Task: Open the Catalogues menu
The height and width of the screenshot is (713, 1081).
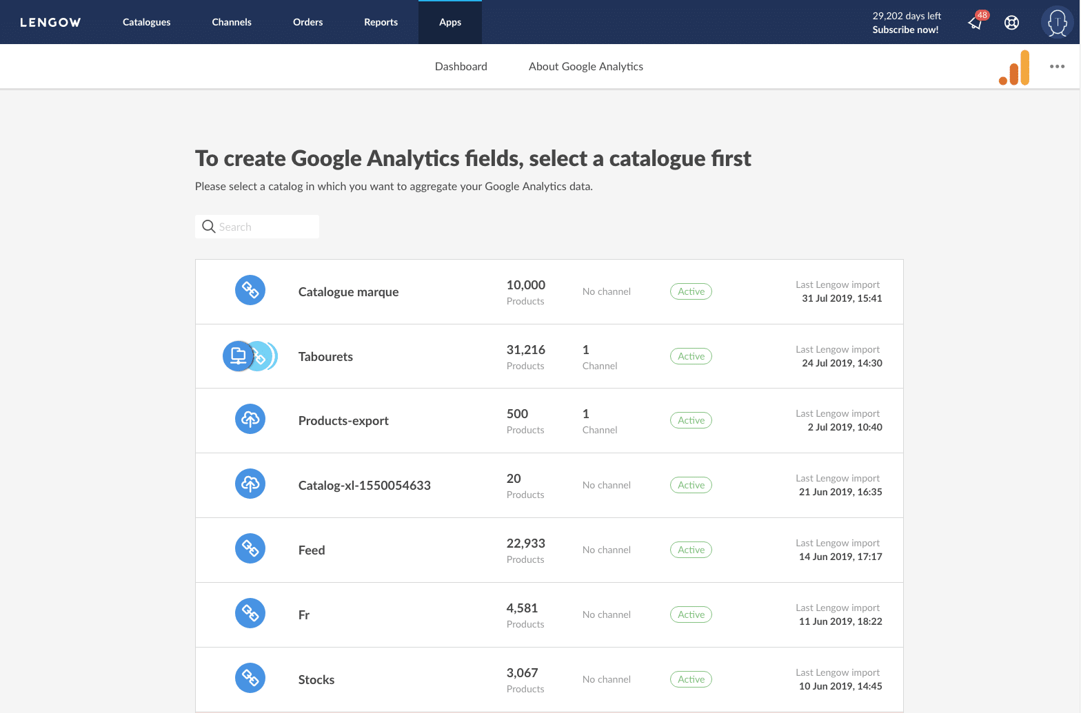Action: [x=146, y=22]
